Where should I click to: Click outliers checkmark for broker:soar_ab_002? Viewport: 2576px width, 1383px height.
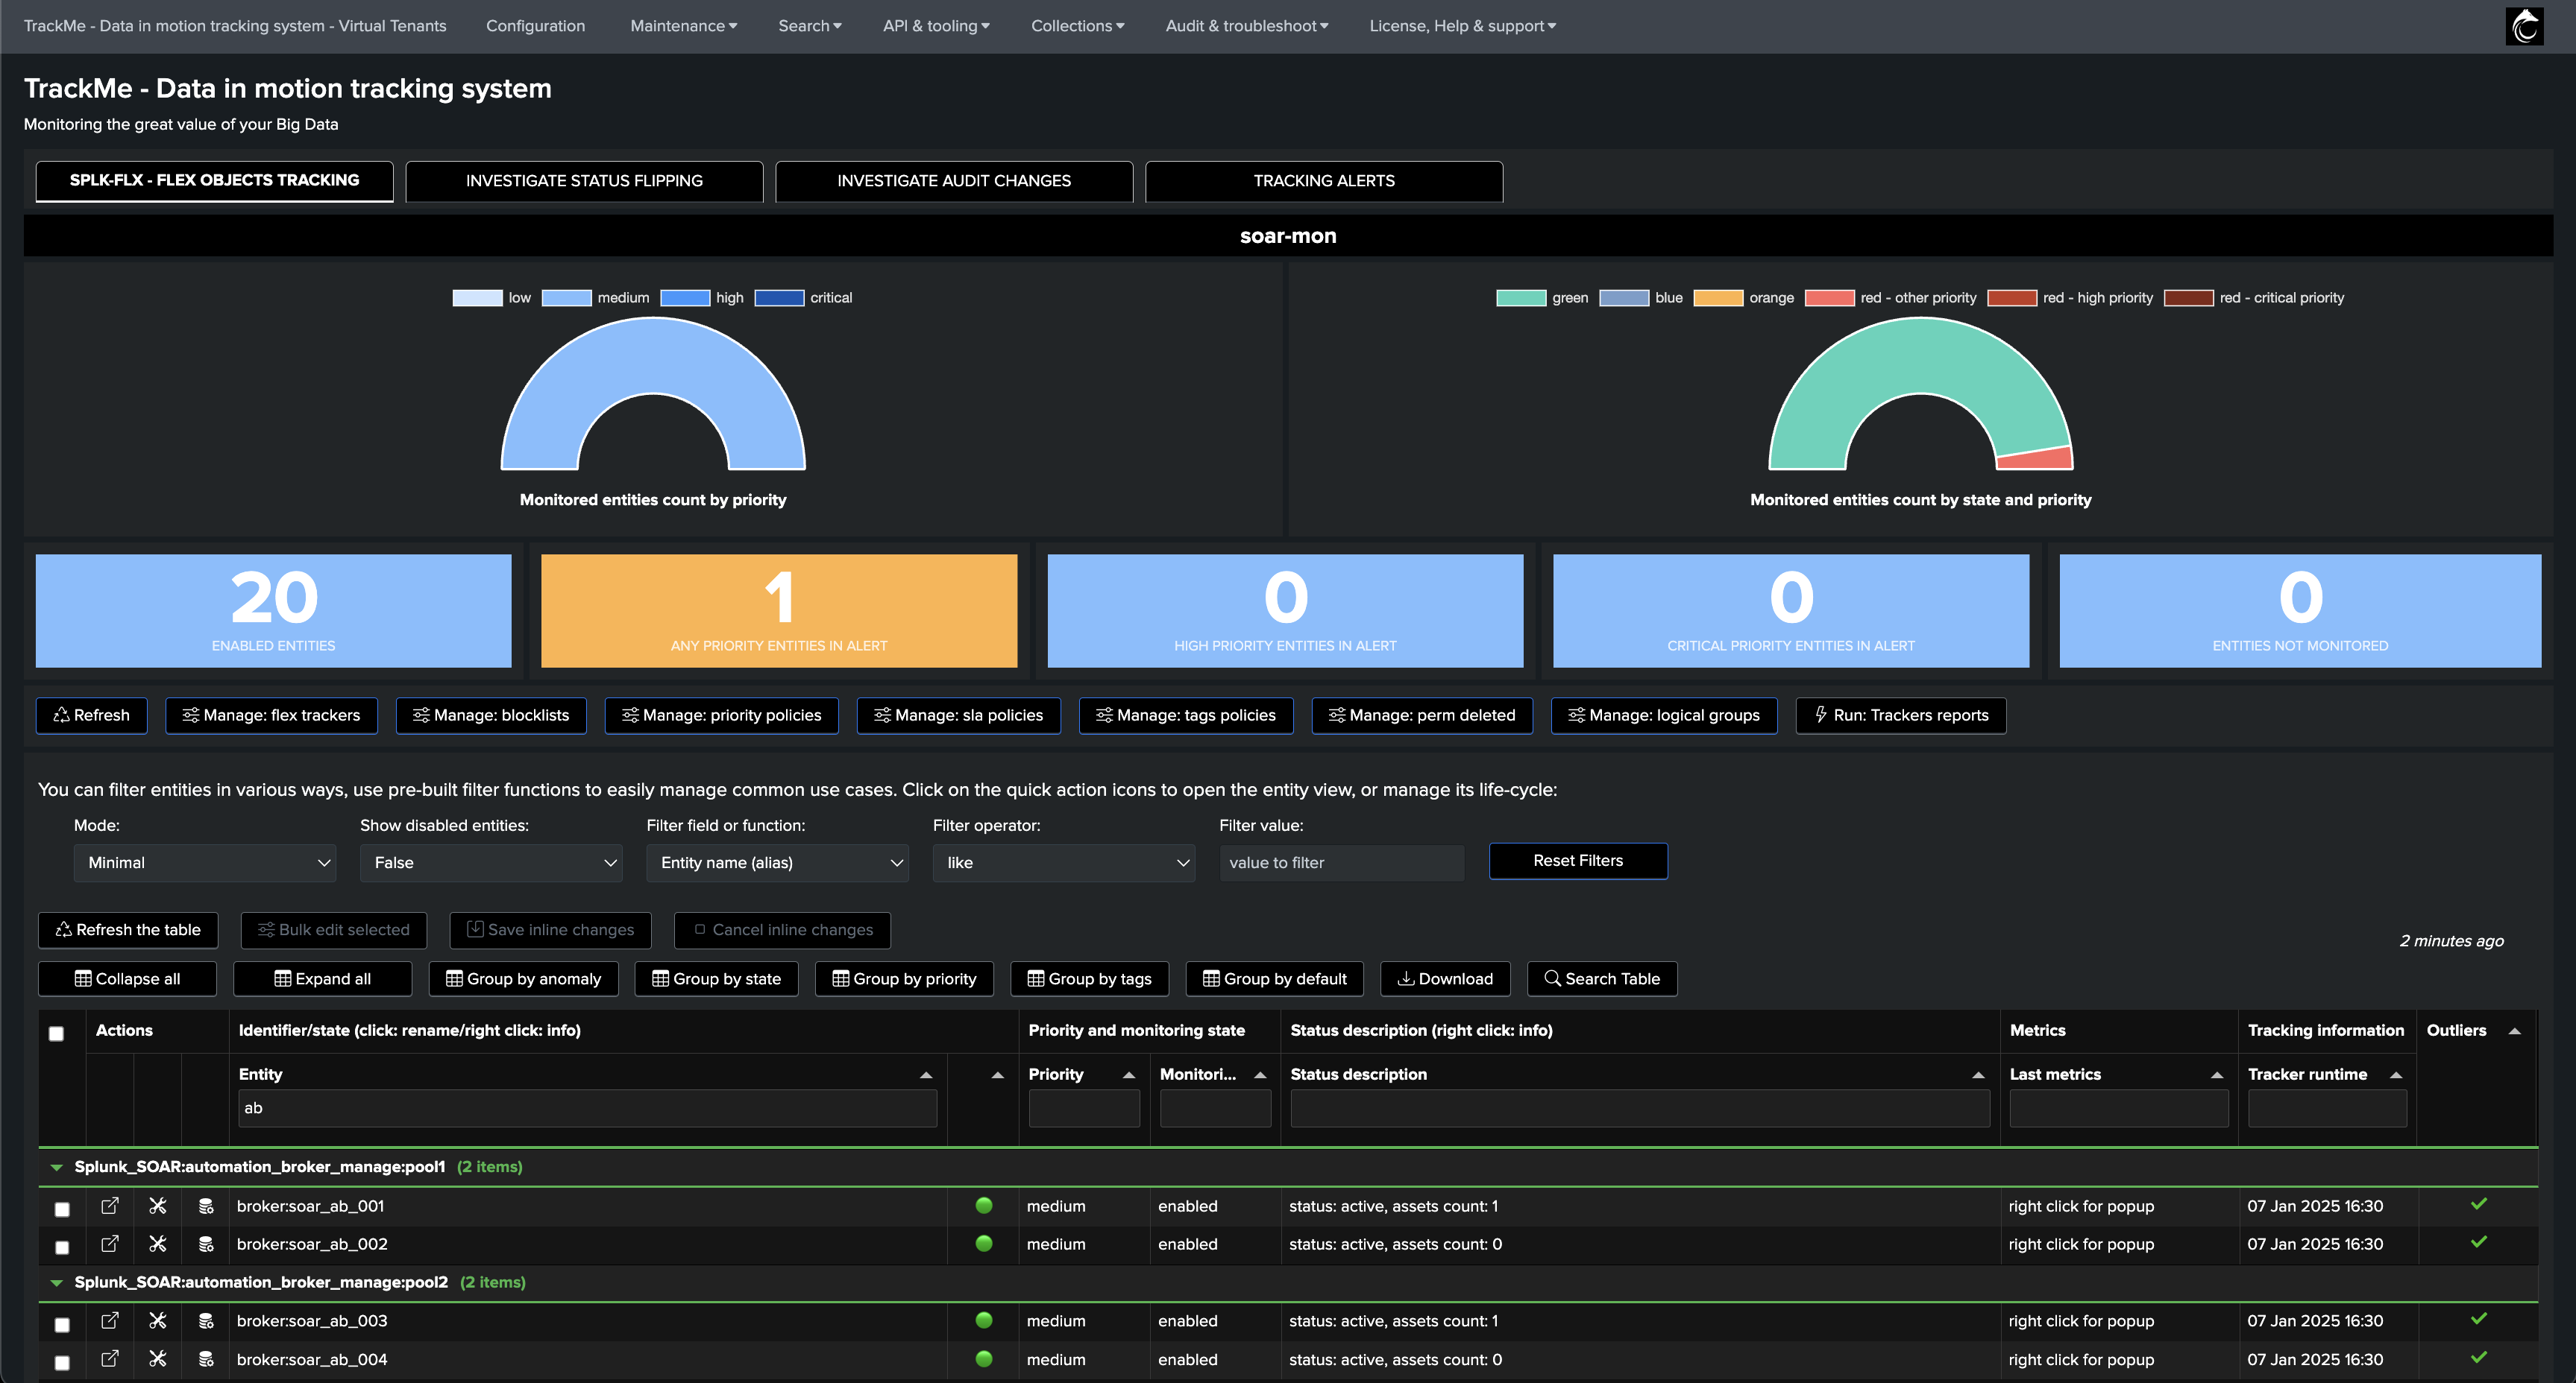[x=2479, y=1242]
